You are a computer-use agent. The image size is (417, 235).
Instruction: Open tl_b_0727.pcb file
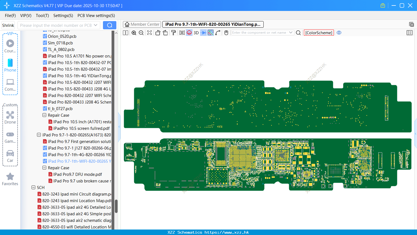click(x=58, y=109)
